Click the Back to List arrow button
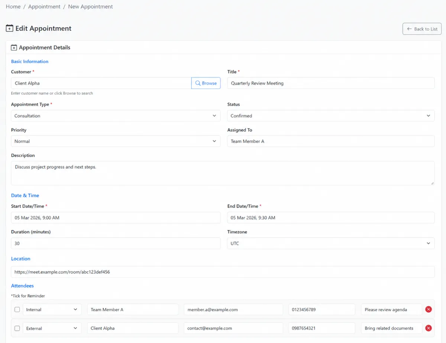Image resolution: width=446 pixels, height=343 pixels. [x=422, y=29]
